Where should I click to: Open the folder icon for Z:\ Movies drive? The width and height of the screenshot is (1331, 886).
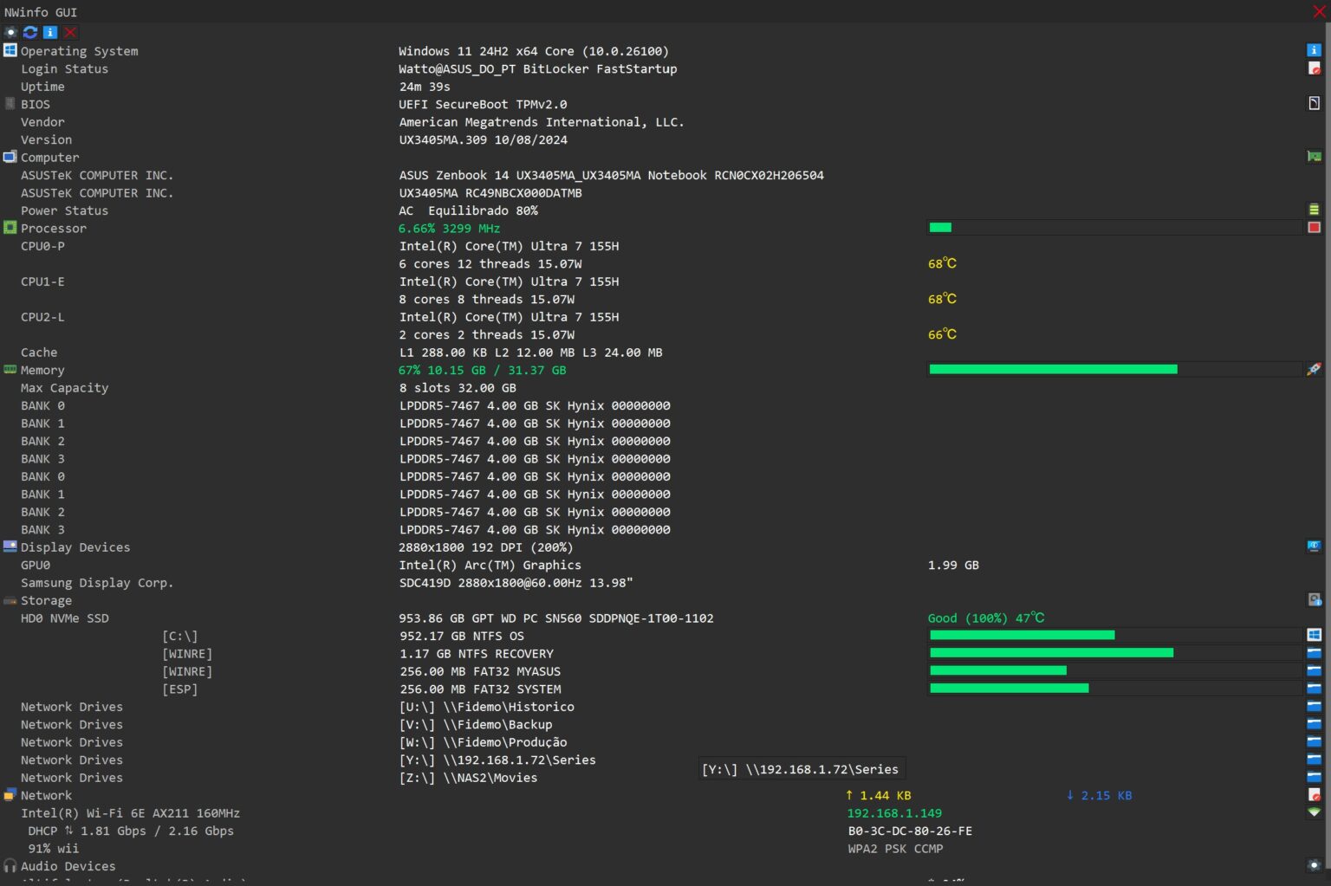1314,778
